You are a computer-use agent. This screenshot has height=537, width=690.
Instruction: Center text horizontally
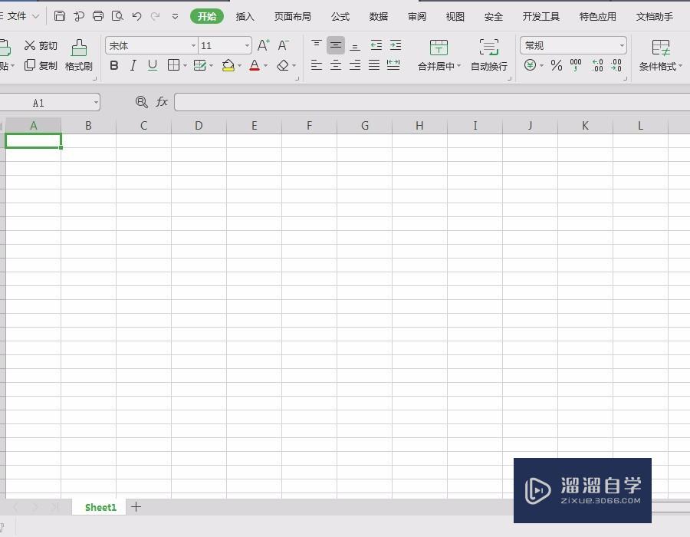click(336, 65)
